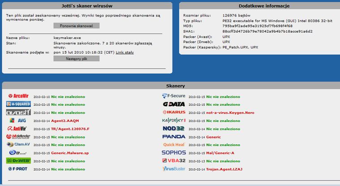Click the BitDefender scanner logo
Image resolution: width=340 pixels, height=186 pixels.
[18, 137]
